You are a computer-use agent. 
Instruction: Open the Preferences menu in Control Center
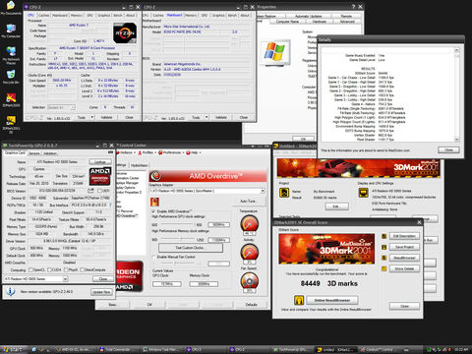170,152
